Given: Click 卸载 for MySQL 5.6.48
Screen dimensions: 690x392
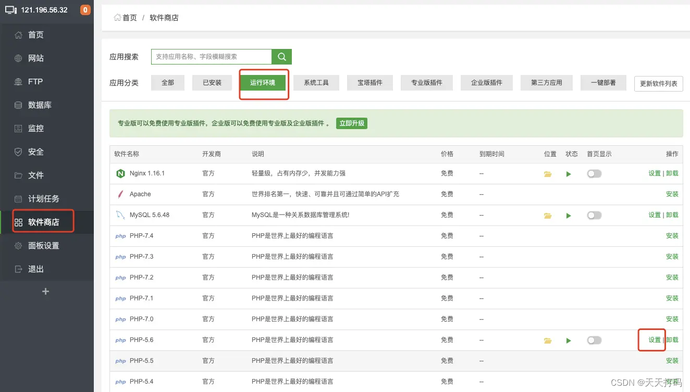Looking at the screenshot, I should pyautogui.click(x=672, y=215).
